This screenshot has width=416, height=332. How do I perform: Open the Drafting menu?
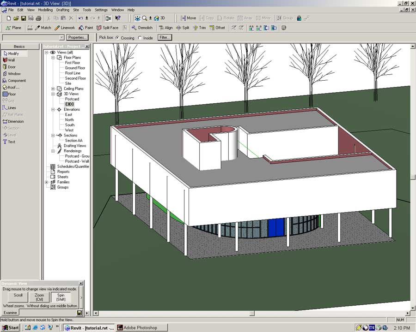click(x=63, y=10)
